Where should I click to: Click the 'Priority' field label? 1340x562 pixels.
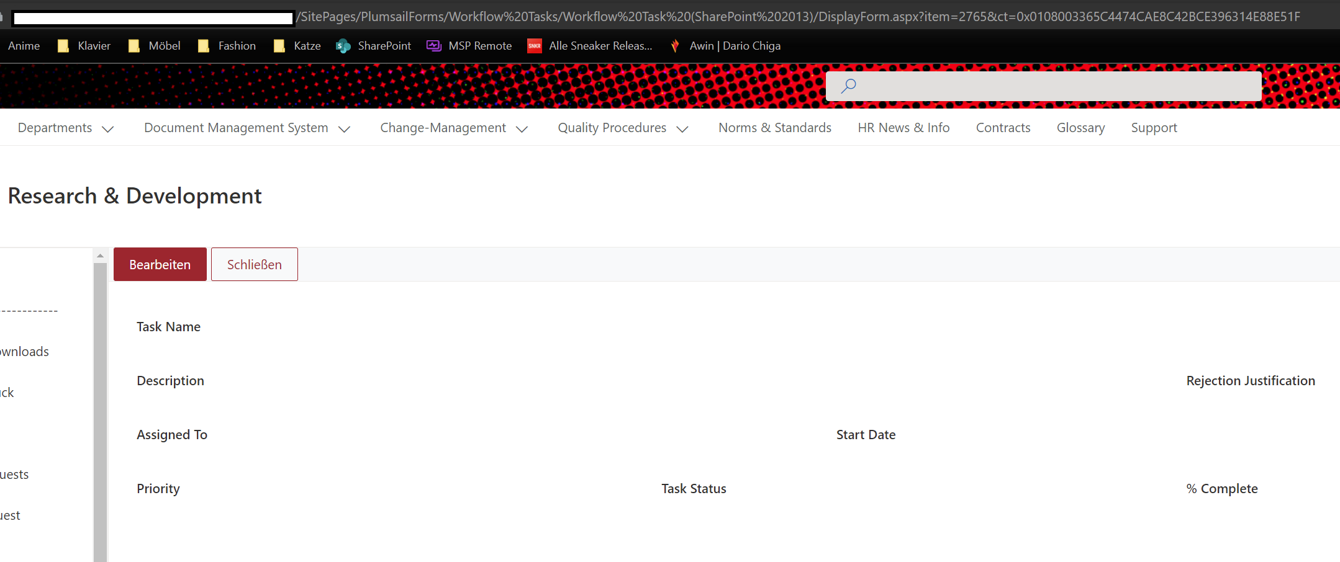coord(158,489)
